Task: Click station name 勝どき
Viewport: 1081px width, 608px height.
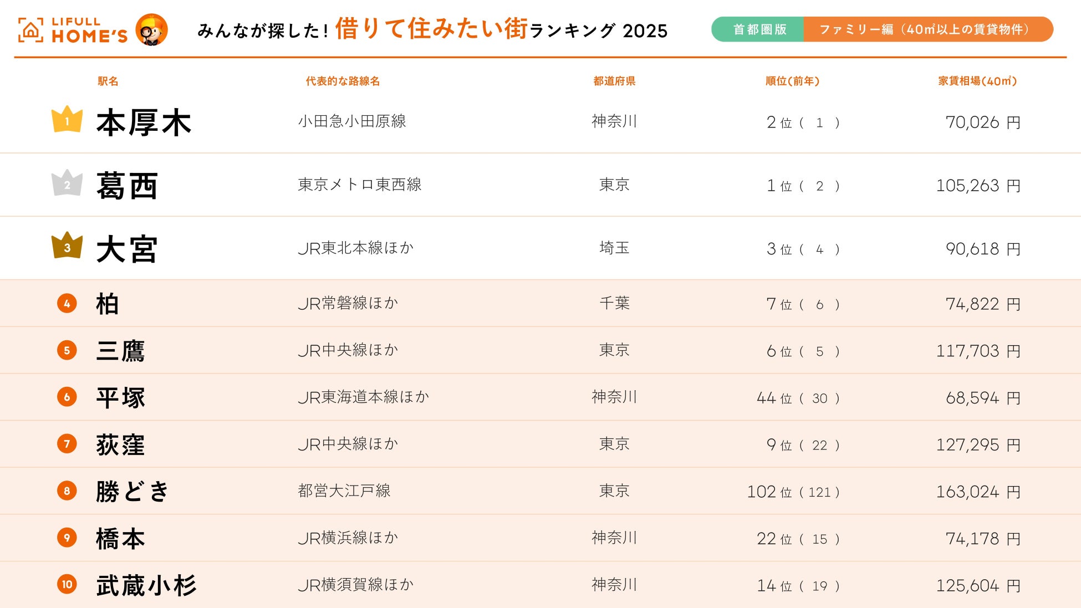Action: (x=132, y=492)
